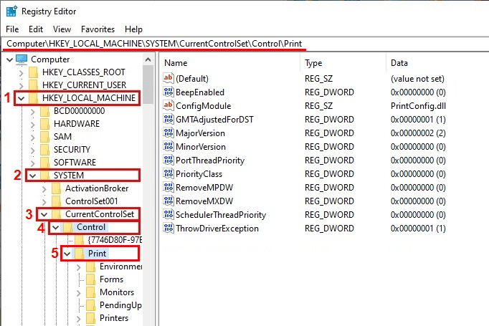Open the View menu
Image resolution: width=489 pixels, height=326 pixels.
coord(62,29)
